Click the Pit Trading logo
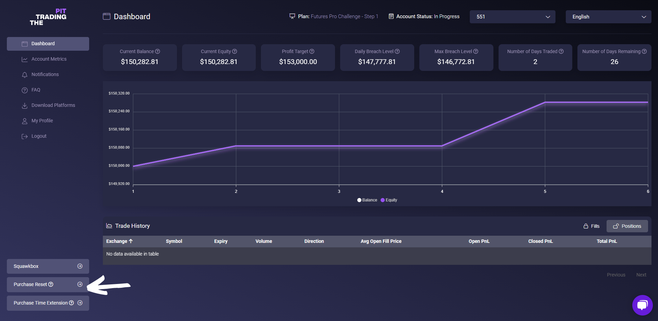This screenshot has width=658, height=321. pos(48,17)
